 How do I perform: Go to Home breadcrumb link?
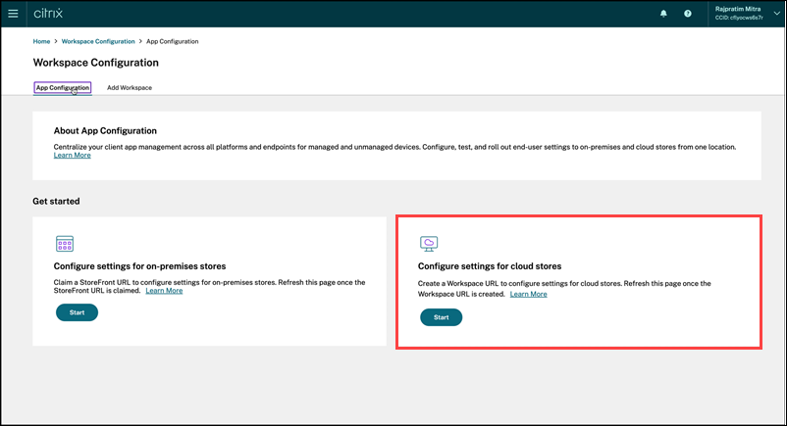pyautogui.click(x=41, y=41)
